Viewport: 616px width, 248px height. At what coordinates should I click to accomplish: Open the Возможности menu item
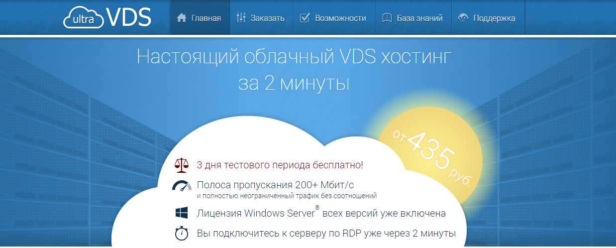[x=334, y=18]
